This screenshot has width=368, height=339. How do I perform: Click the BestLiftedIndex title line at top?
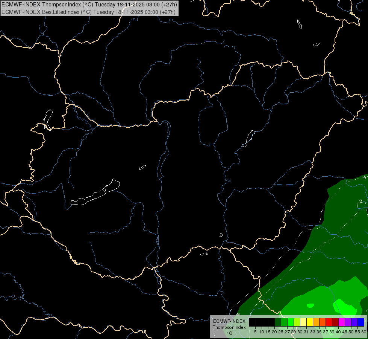pos(88,12)
